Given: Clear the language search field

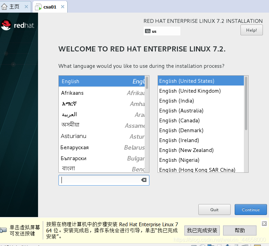Looking at the screenshot, I should coord(144,180).
